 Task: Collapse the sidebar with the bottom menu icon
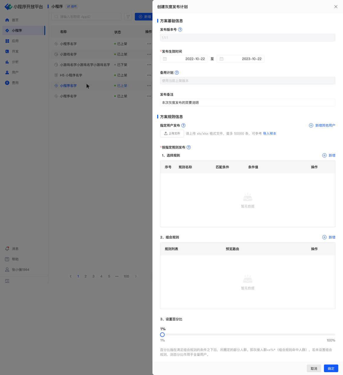(7, 281)
